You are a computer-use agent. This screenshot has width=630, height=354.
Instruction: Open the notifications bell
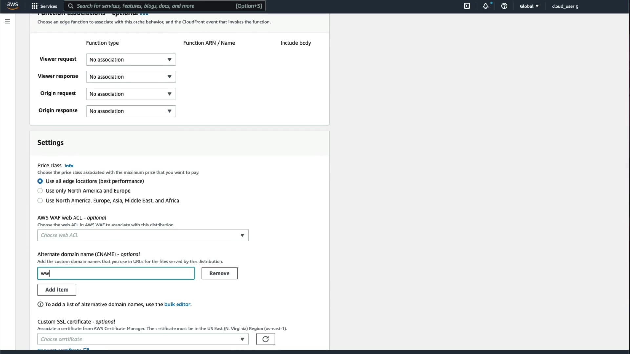tap(485, 6)
